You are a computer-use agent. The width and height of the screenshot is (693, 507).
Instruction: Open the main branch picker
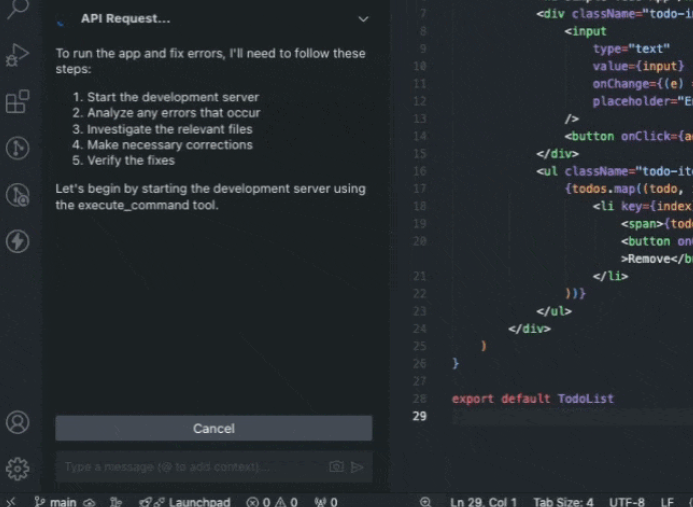56,502
